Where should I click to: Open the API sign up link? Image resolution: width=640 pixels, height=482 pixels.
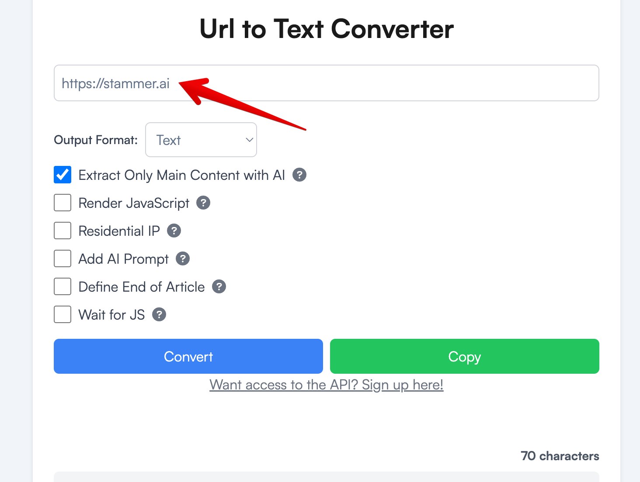point(326,385)
